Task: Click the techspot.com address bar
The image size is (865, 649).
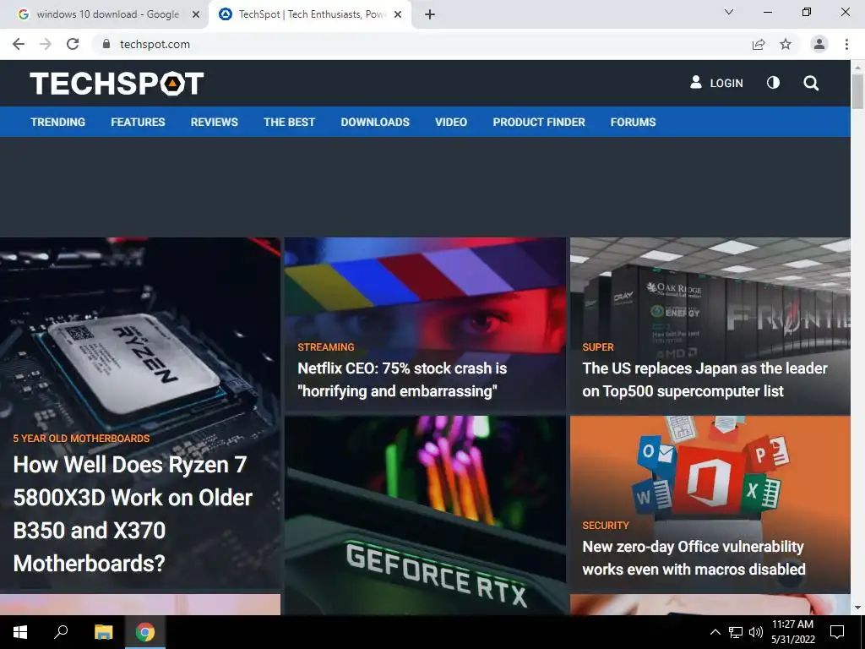Action: tap(419, 44)
